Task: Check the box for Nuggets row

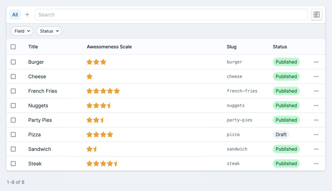Action: (x=13, y=106)
